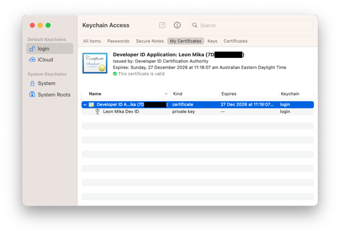Click the key icon next to Leon Mika Dev ID
The height and width of the screenshot is (235, 340).
point(98,112)
